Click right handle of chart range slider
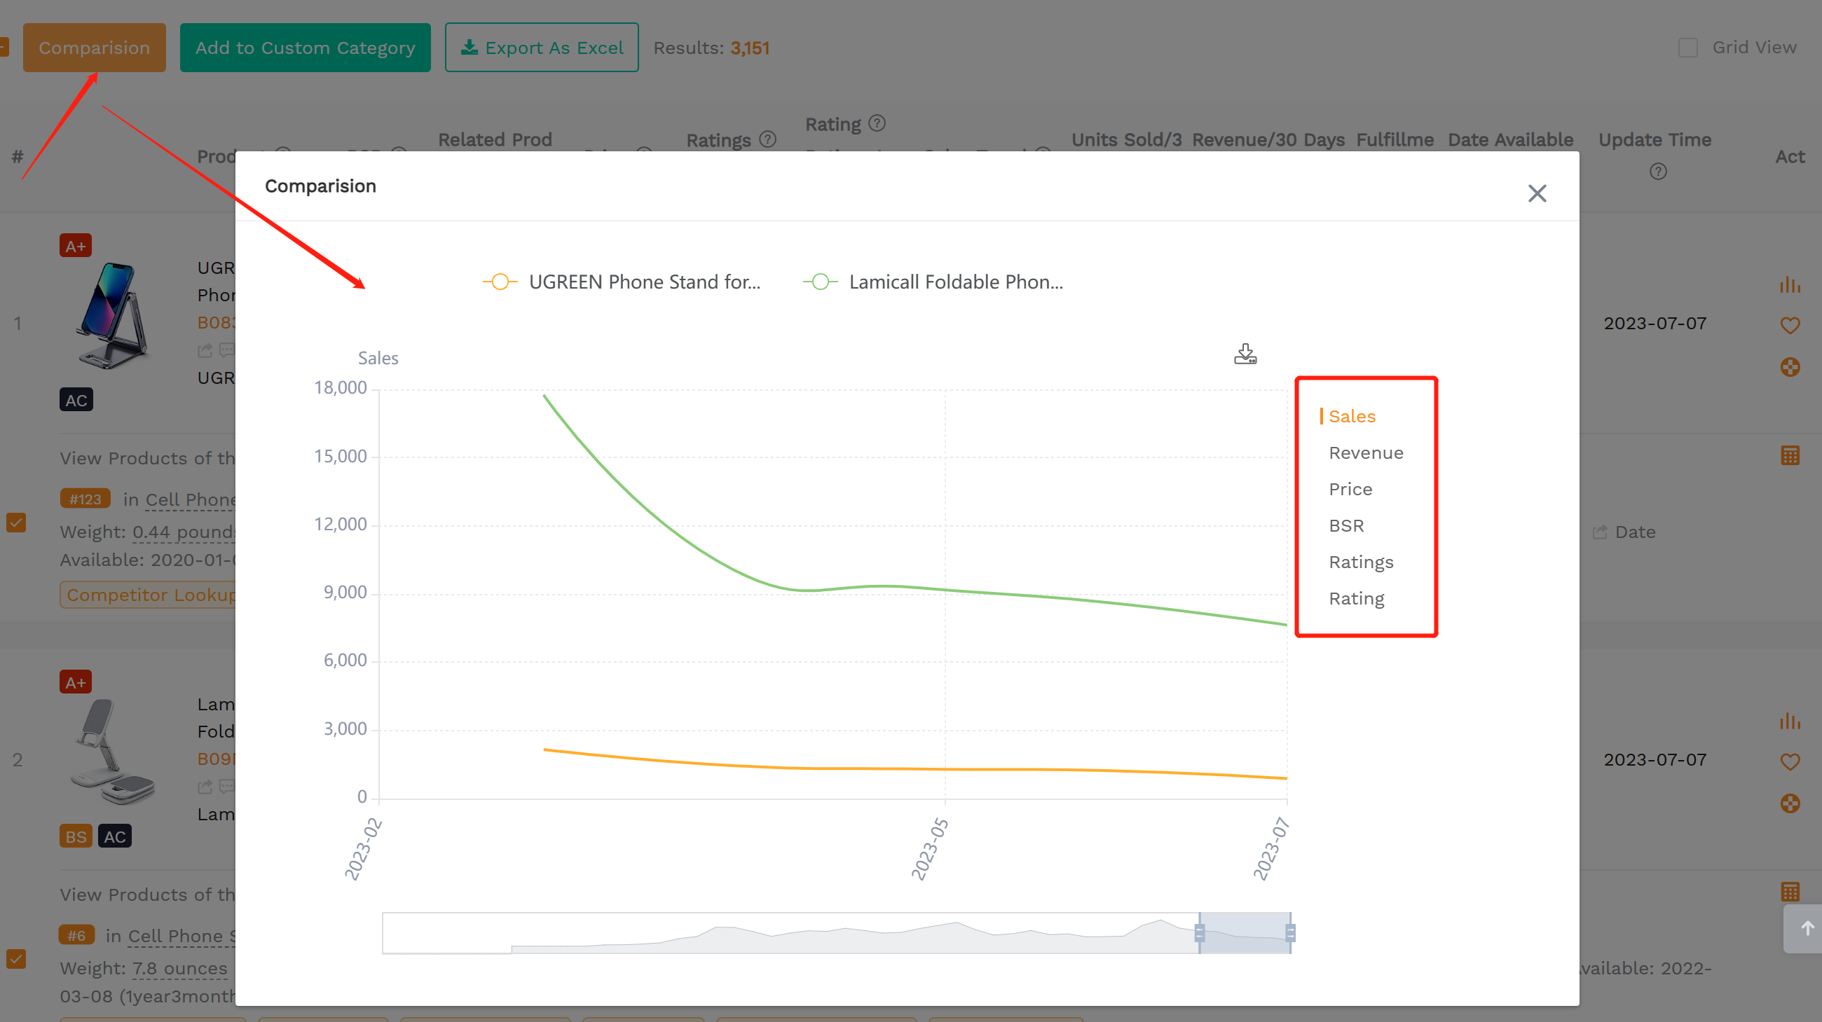Viewport: 1822px width, 1022px height. pyautogui.click(x=1290, y=933)
